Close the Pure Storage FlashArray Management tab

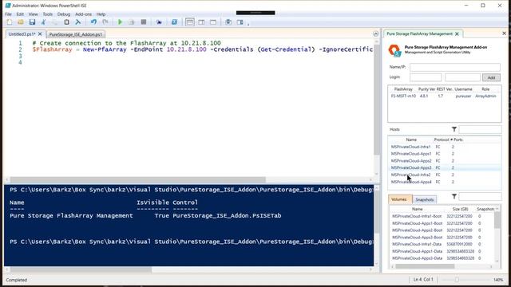[x=457, y=33]
